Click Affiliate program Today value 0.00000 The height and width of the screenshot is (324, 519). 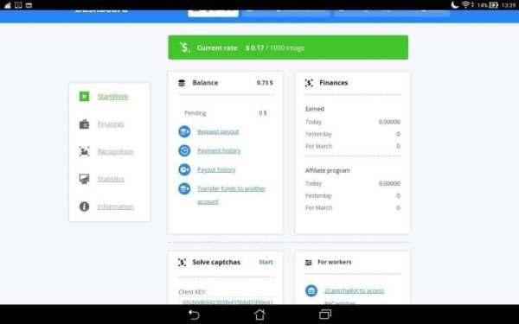coord(389,183)
